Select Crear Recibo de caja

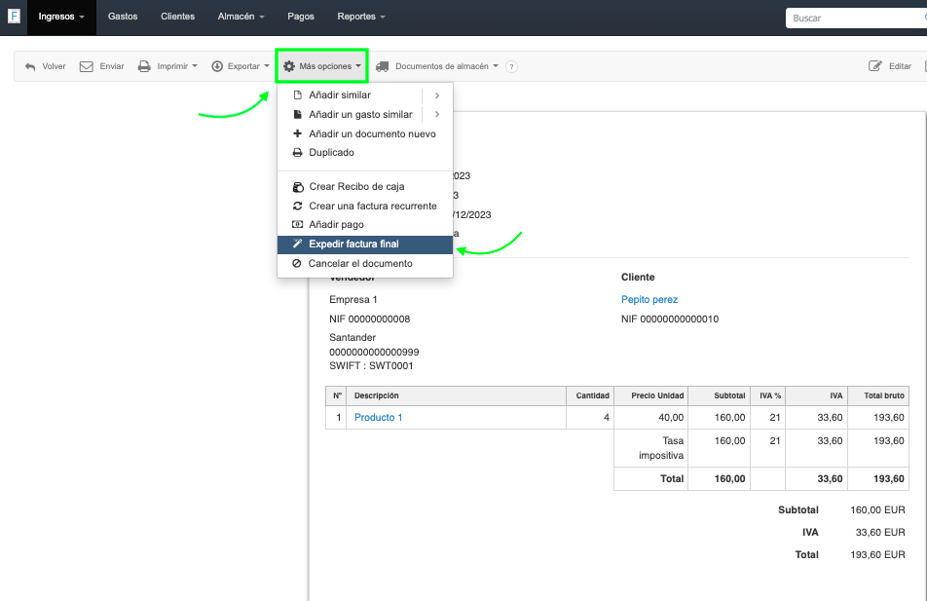pos(356,187)
